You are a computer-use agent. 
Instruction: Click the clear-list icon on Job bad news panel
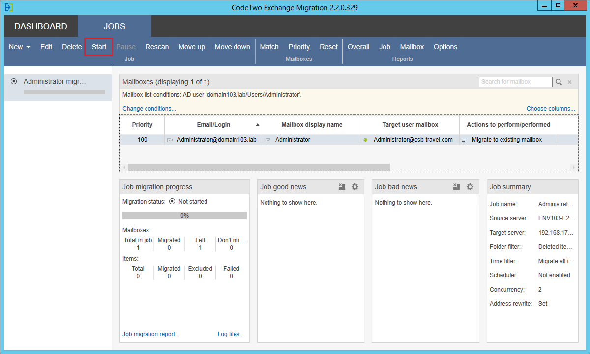coord(456,187)
